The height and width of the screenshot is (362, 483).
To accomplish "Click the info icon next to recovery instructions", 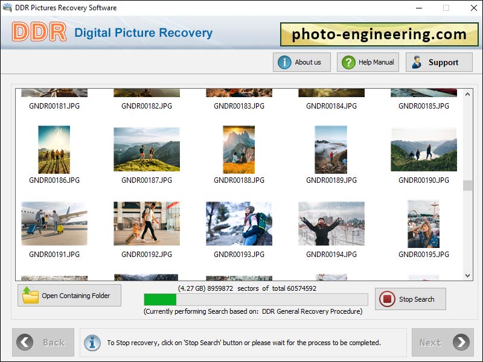I will coord(92,342).
